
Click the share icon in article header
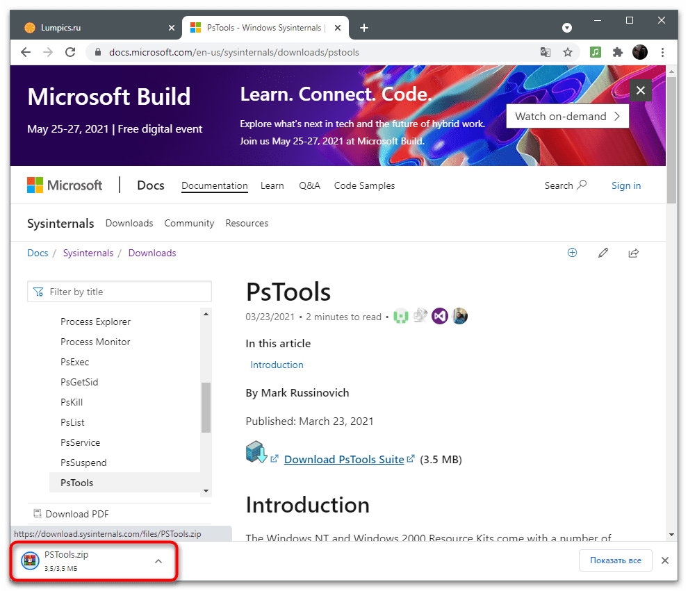pos(634,253)
